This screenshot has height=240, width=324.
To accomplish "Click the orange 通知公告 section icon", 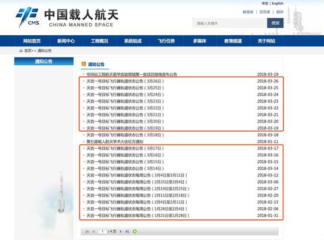I will (84, 64).
